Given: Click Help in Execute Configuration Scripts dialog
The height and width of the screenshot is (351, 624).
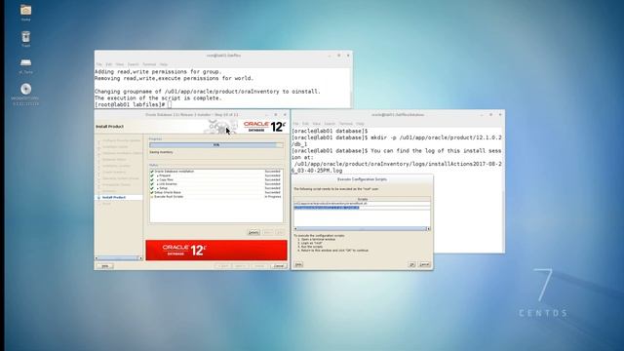Looking at the screenshot, I should point(298,264).
